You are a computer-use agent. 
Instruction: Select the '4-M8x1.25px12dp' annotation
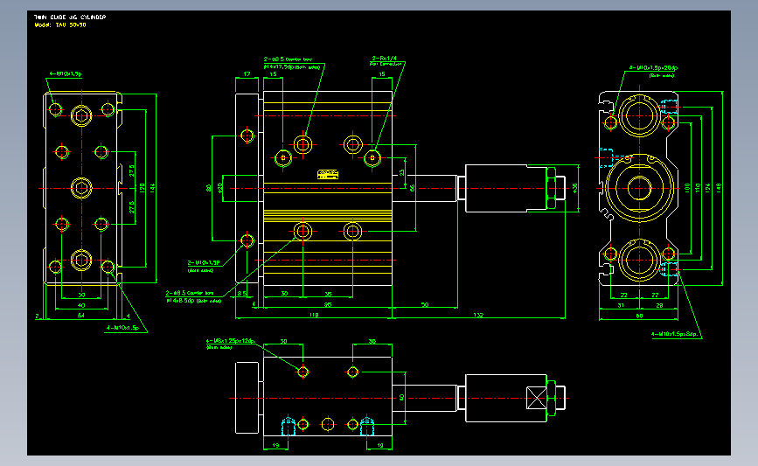[230, 341]
